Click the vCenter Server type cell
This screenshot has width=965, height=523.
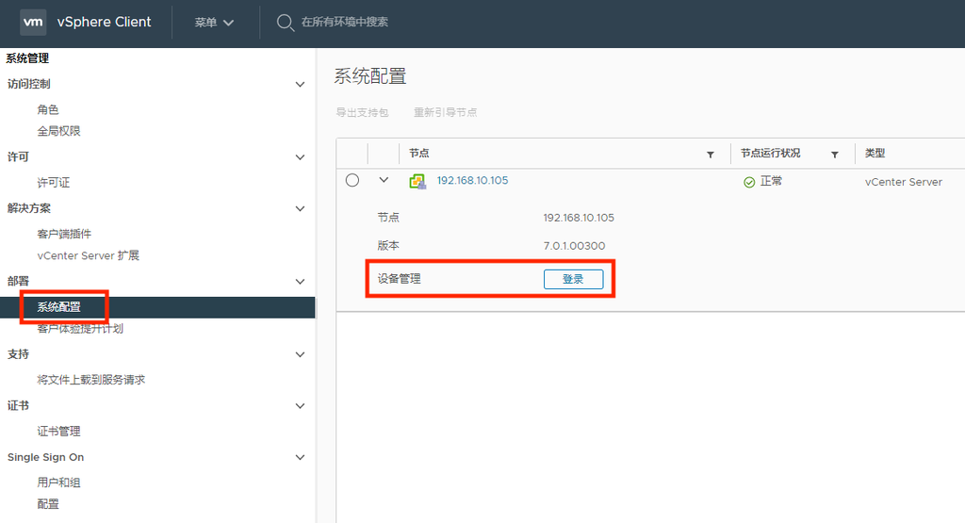click(904, 182)
